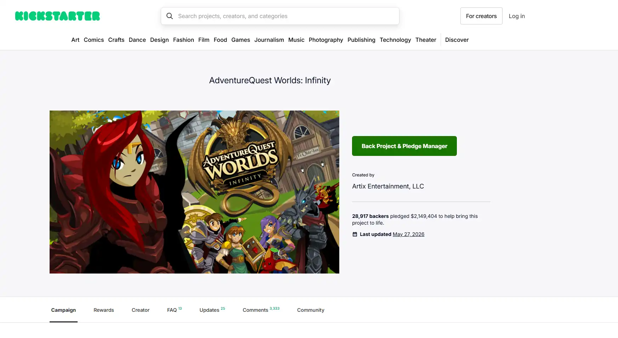Browse the Technology category
Screen dimensions: 618x338
pos(395,40)
